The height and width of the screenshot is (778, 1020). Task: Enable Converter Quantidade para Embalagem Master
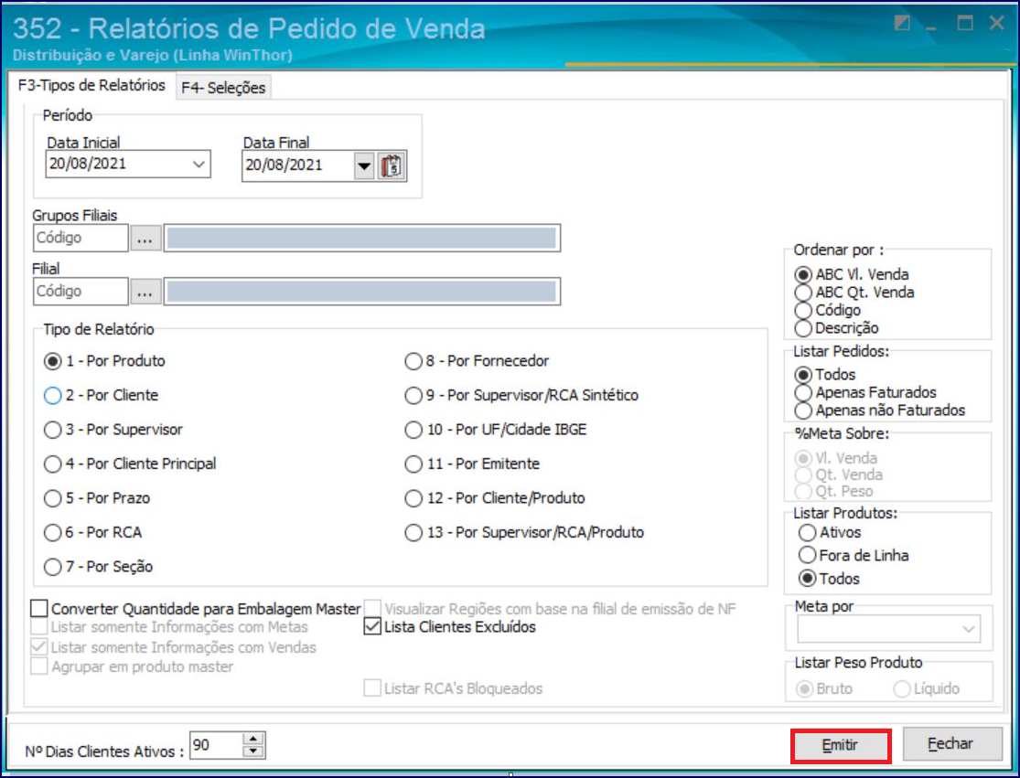coord(196,609)
